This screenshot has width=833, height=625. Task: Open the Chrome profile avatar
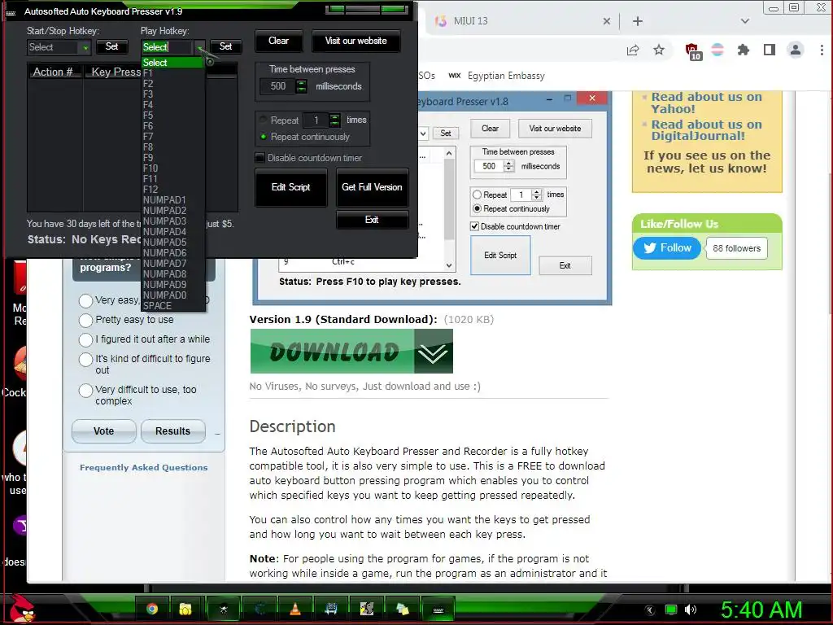coord(796,50)
